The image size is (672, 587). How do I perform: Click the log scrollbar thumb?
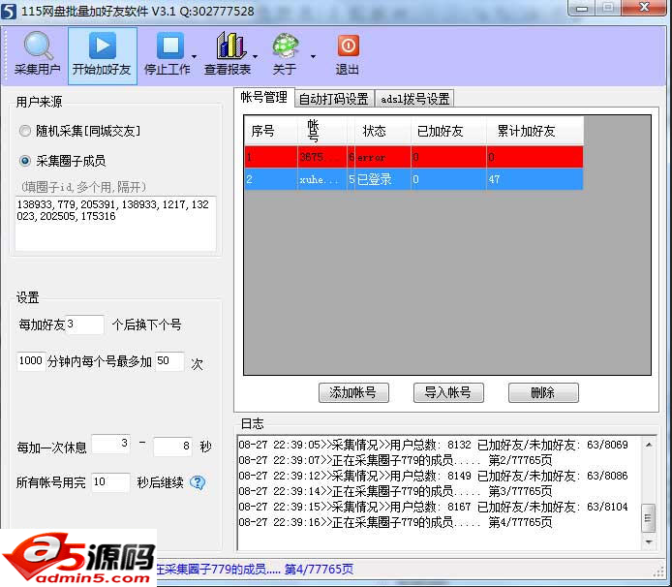click(649, 518)
